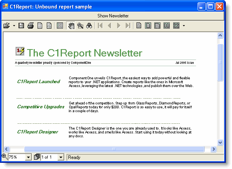Switch to two-page view

pos(167,26)
